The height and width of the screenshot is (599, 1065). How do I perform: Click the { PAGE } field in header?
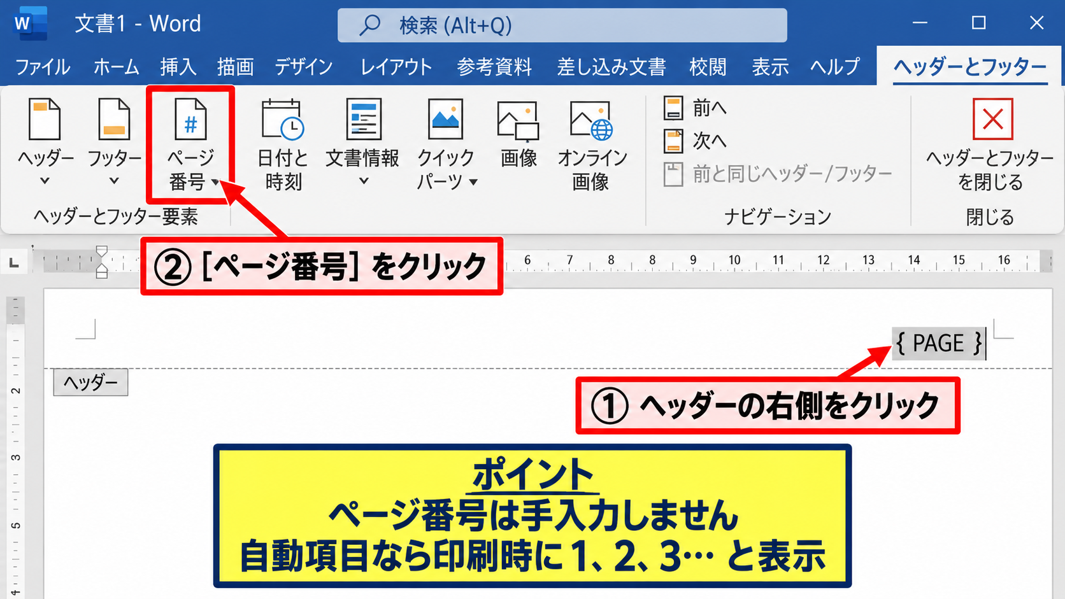tap(939, 343)
